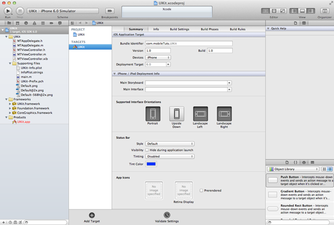Image resolution: width=334 pixels, height=225 pixels.
Task: Show the Symbol navigator
Action: 17,23
